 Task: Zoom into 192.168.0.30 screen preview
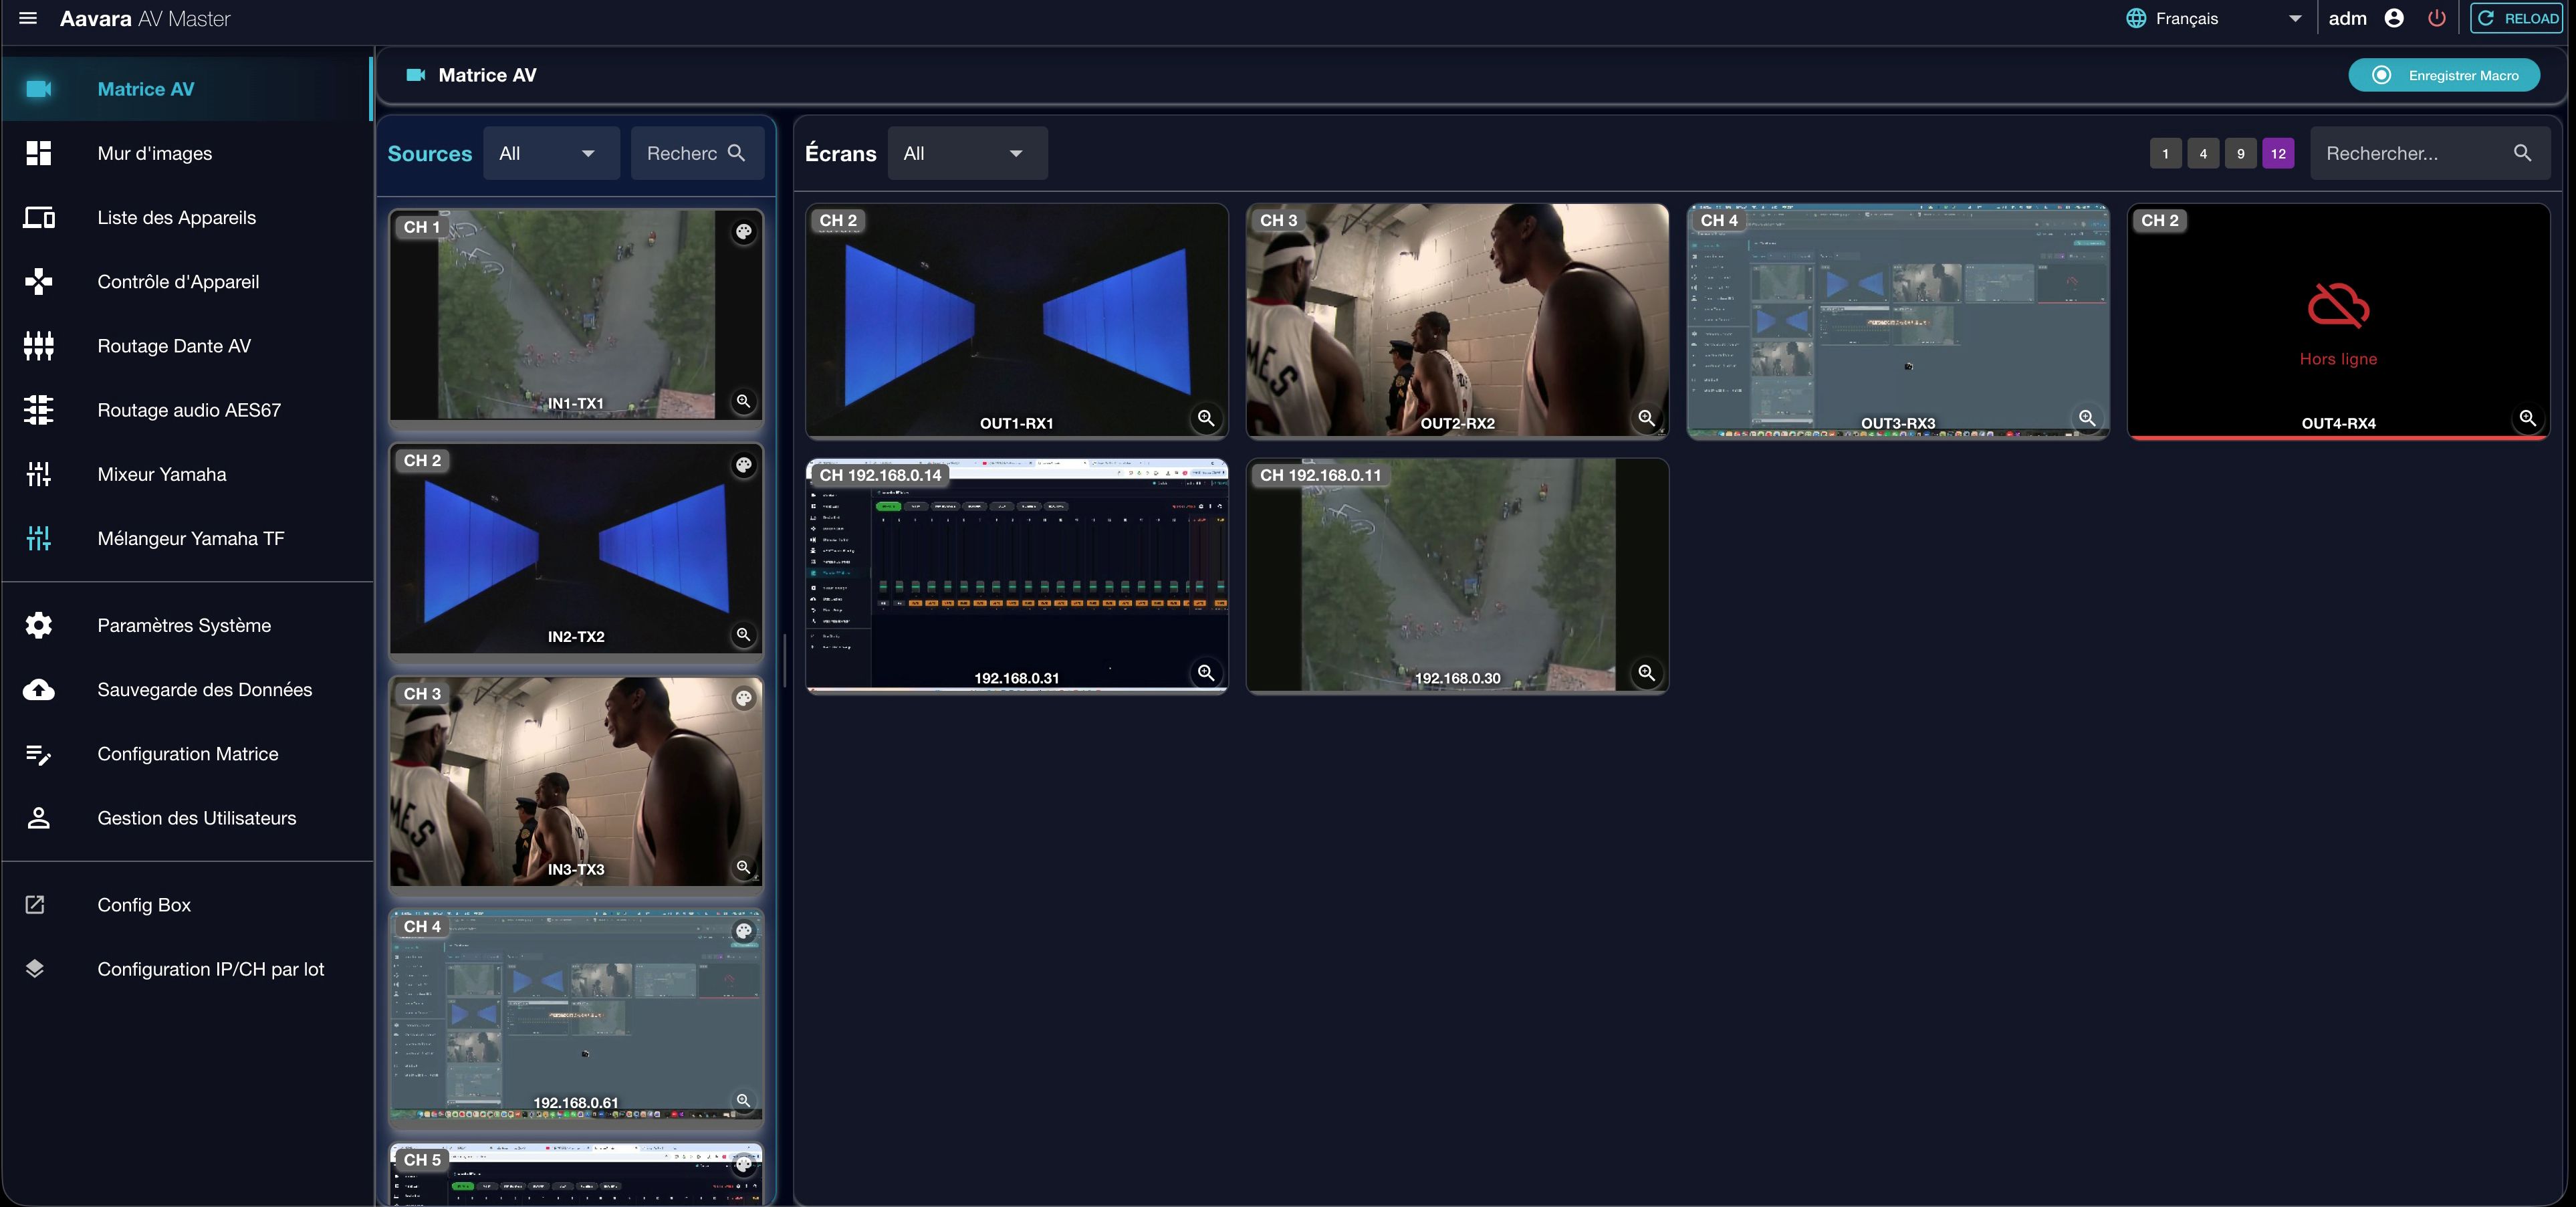1646,673
